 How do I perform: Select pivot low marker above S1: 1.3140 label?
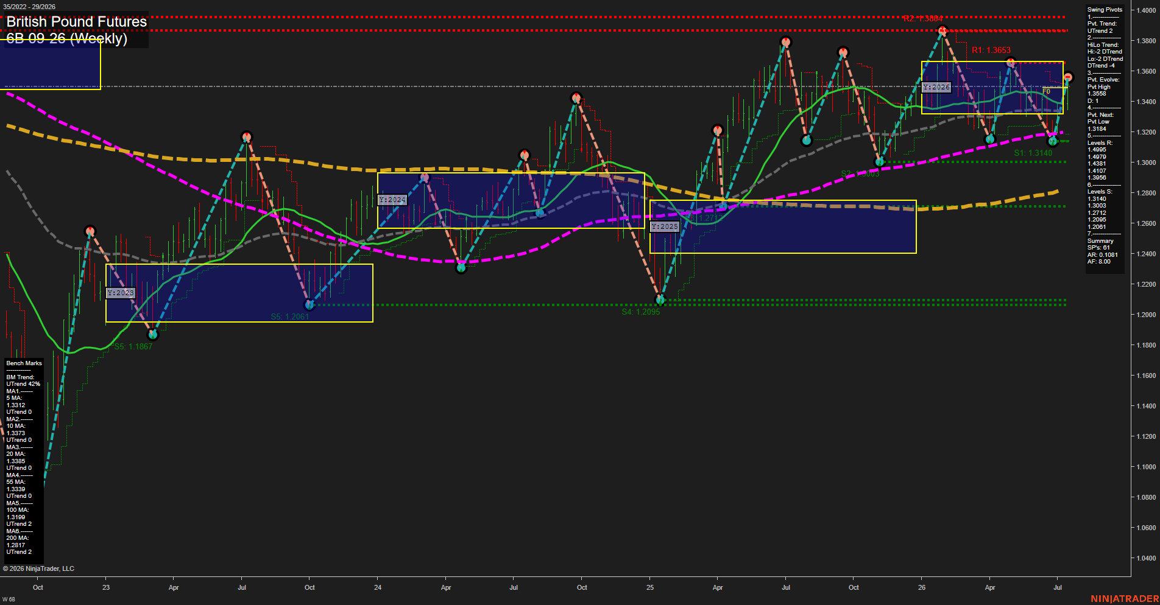tap(1053, 141)
